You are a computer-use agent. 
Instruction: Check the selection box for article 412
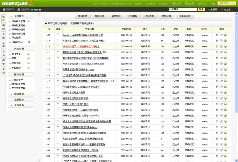point(58,81)
